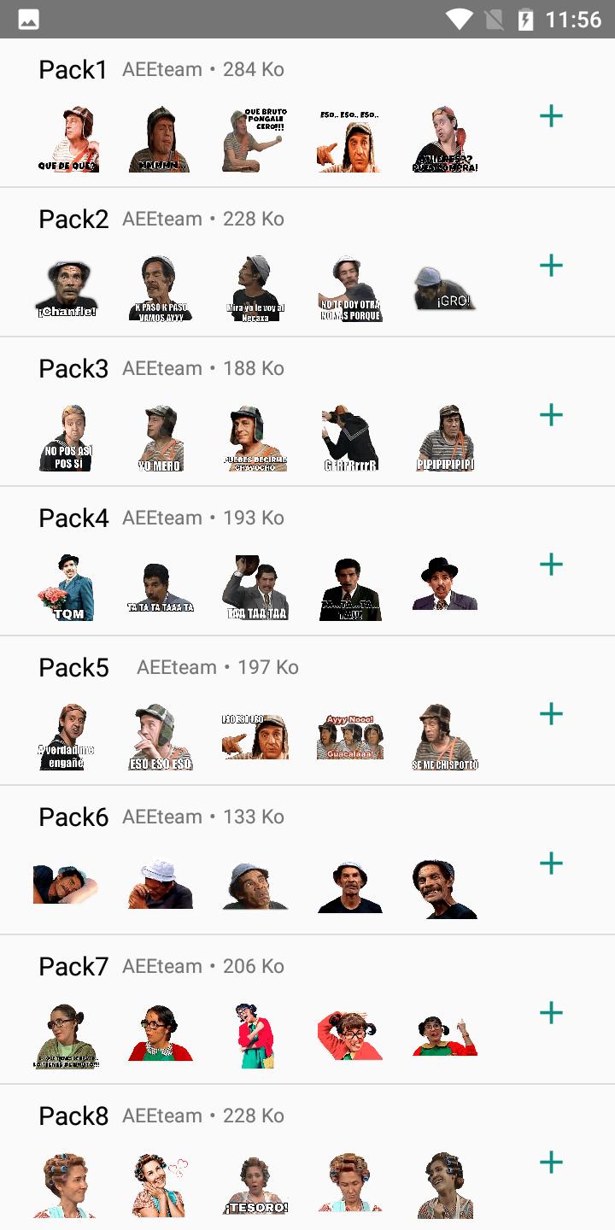Select the Guacalaaa sticker in Pack5

click(349, 736)
